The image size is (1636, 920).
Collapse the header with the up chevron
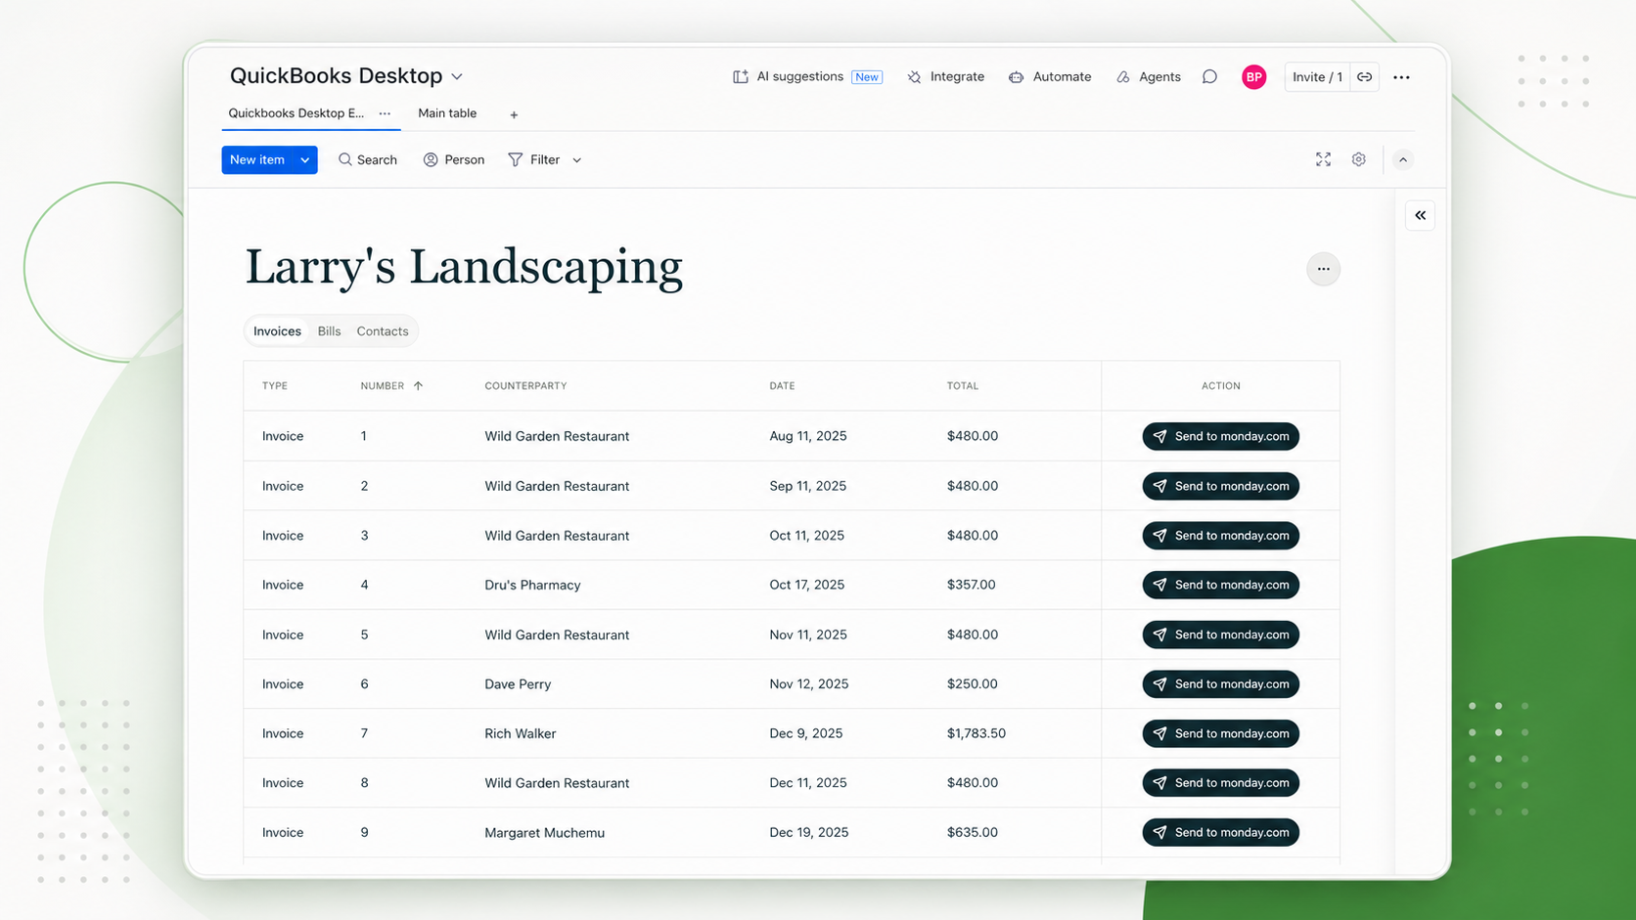tap(1402, 159)
